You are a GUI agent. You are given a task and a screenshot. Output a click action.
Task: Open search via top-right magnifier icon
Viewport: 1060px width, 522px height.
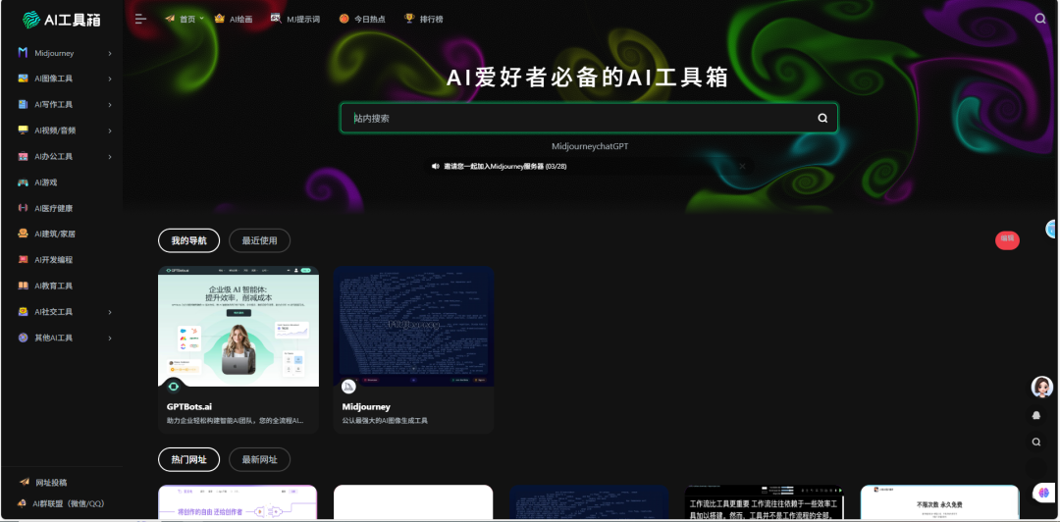coord(1040,19)
